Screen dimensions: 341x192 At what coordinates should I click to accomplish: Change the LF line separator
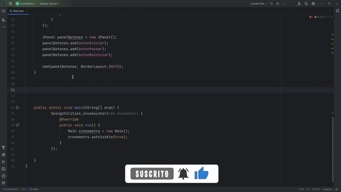click(x=308, y=189)
